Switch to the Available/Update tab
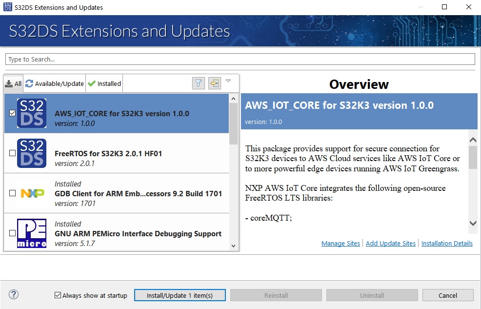 tap(55, 83)
